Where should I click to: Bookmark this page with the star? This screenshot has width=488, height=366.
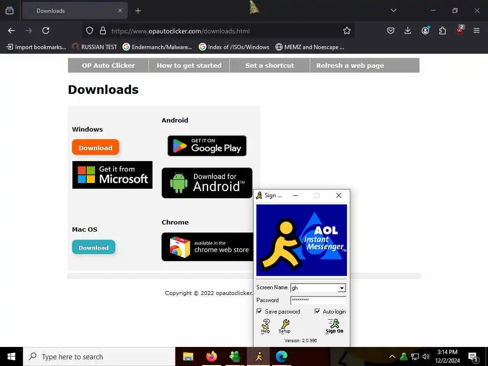coord(347,30)
